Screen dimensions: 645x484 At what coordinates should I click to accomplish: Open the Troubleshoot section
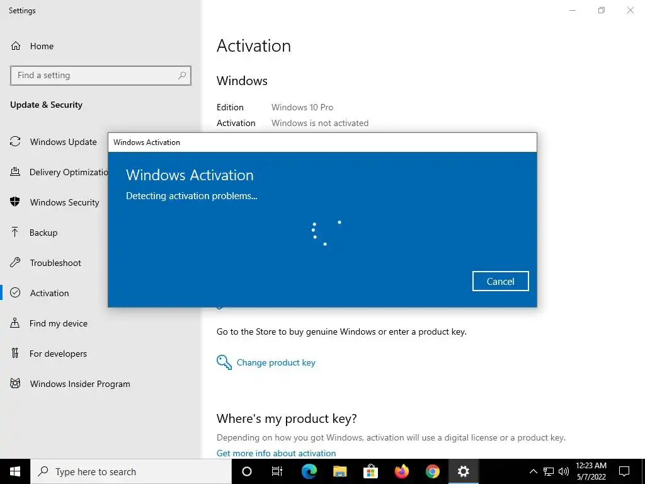click(x=55, y=263)
